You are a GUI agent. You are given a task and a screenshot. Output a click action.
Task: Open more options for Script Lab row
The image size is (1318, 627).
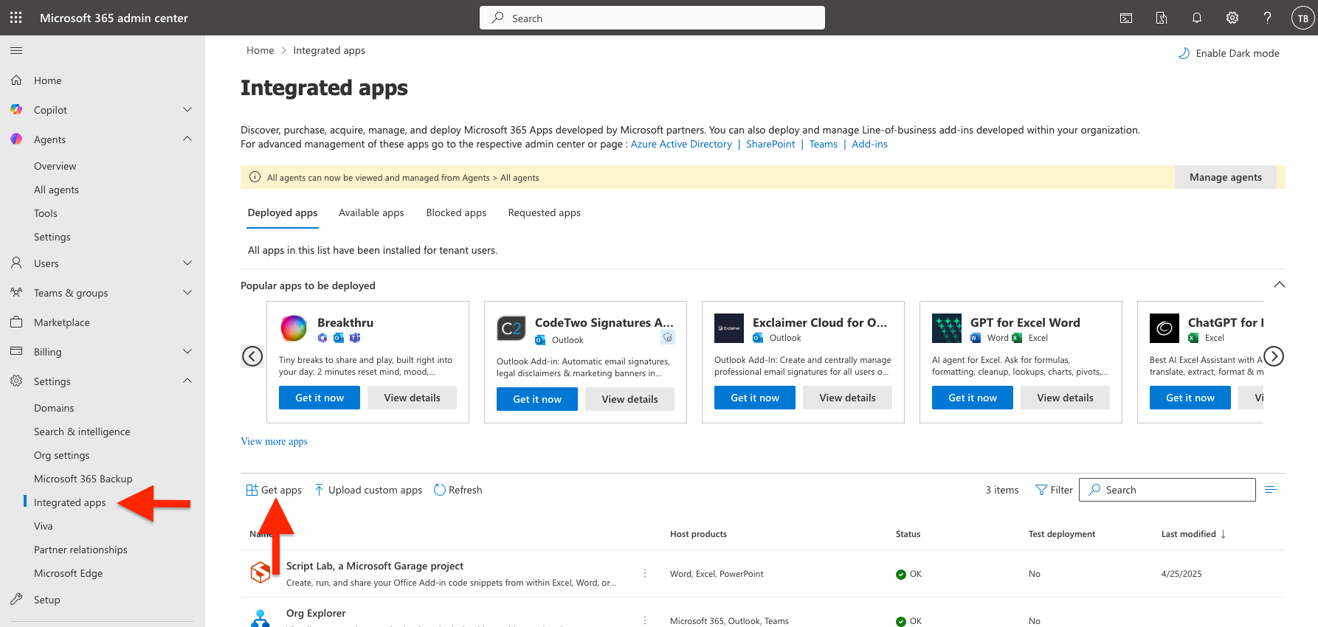645,573
